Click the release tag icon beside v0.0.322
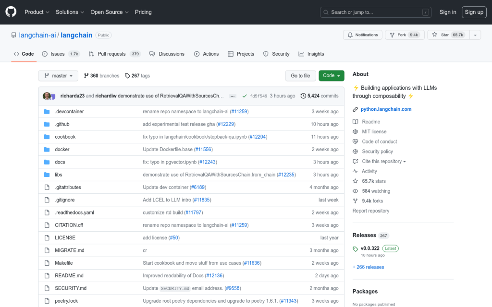Viewport: 492px width, 307px height. coord(355,249)
